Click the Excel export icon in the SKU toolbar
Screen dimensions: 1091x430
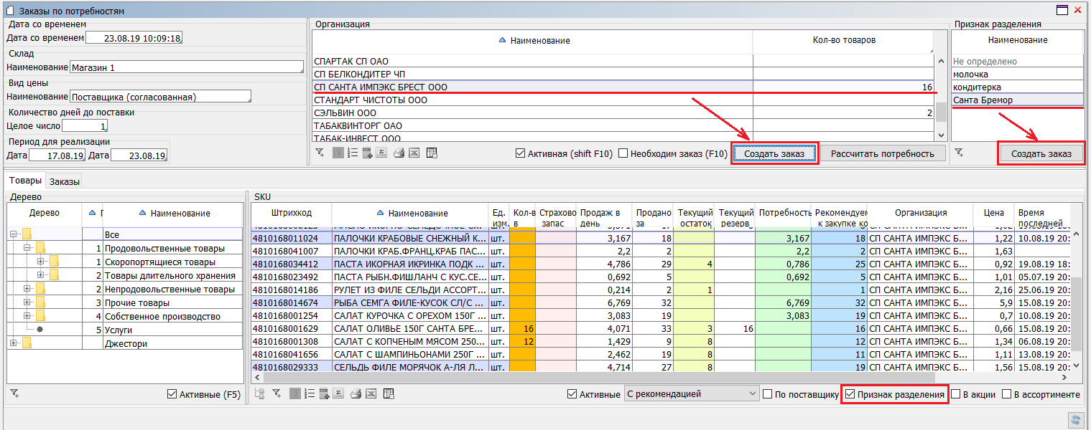(371, 394)
